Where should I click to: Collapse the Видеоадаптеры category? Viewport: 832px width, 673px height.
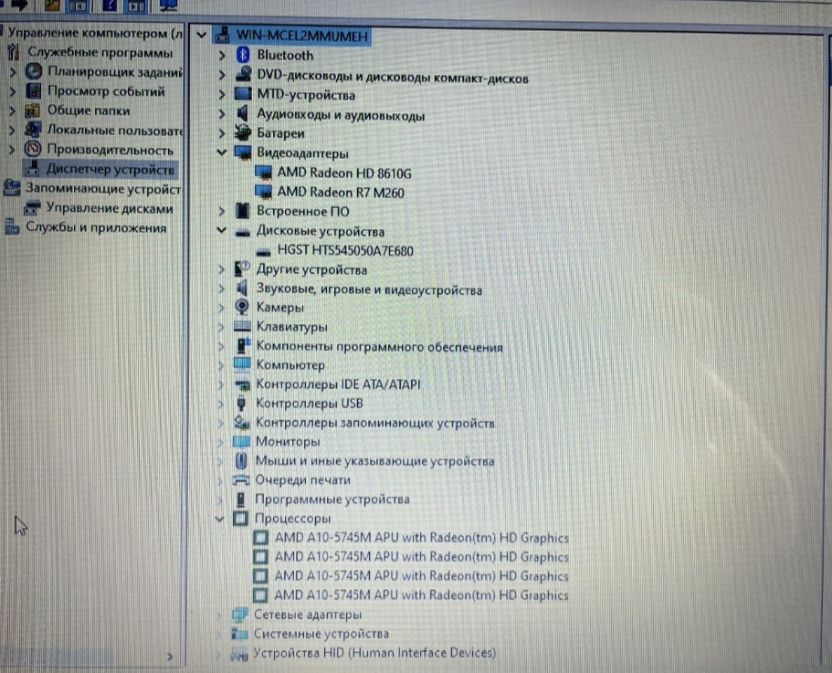[219, 153]
